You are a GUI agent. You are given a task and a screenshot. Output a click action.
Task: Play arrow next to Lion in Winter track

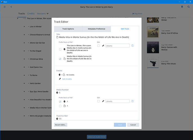point(24,27)
